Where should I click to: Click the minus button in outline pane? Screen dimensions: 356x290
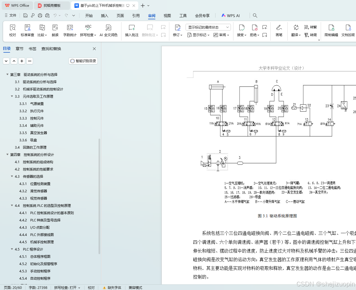click(x=30, y=61)
